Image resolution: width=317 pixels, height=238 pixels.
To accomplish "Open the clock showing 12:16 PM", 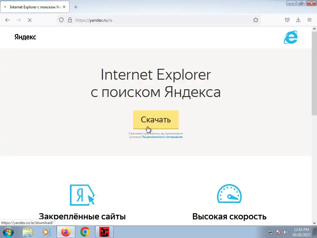I will [301, 232].
